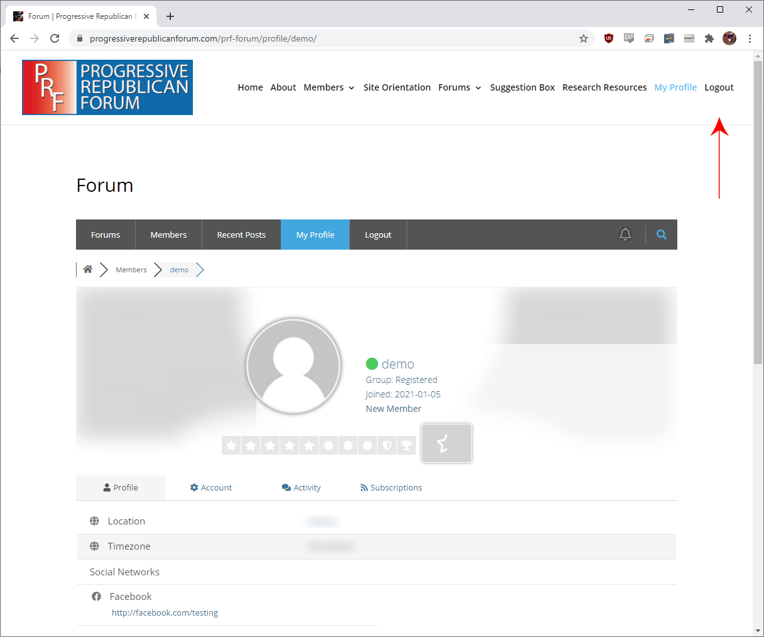Bookmark page with star icon
Image resolution: width=764 pixels, height=637 pixels.
pos(584,38)
